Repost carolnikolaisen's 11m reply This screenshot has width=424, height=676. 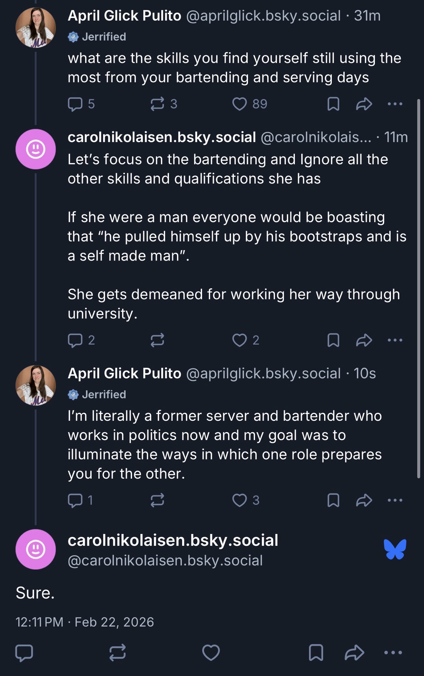157,340
